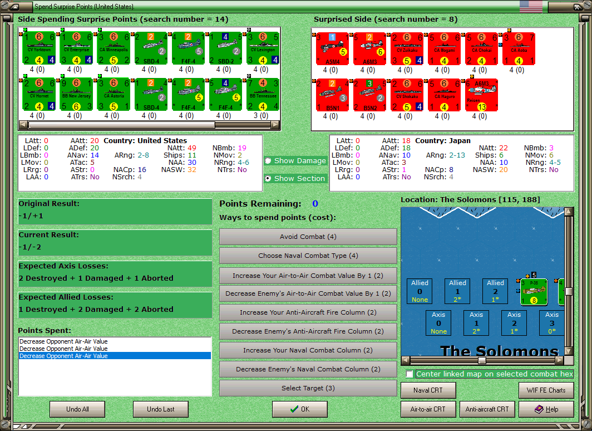This screenshot has height=431, width=592.
Task: Select the CA Minneapolis unit counter
Action: [x=114, y=48]
